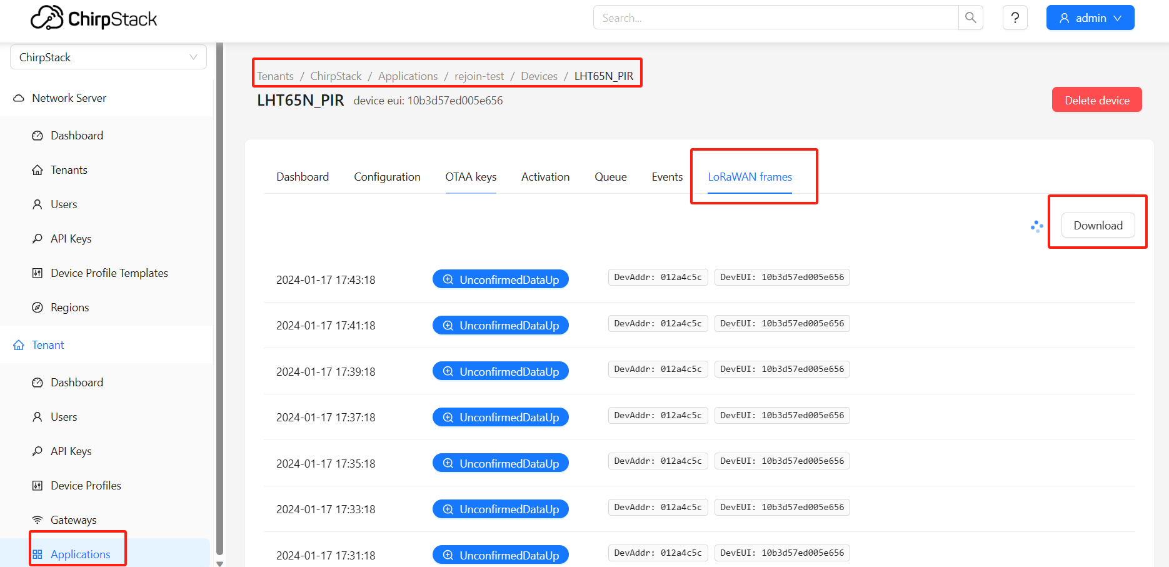Switch to the Dashboard tab

[x=303, y=177]
